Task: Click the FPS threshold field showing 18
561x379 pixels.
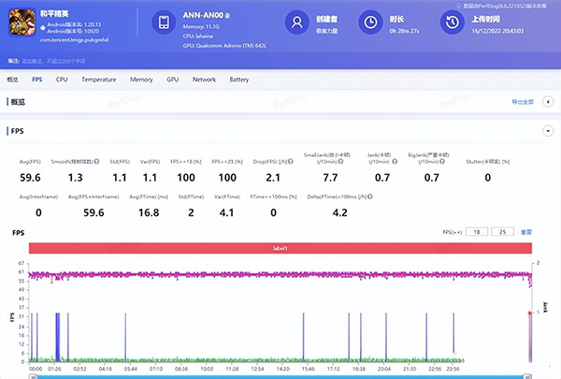Action: pyautogui.click(x=478, y=231)
